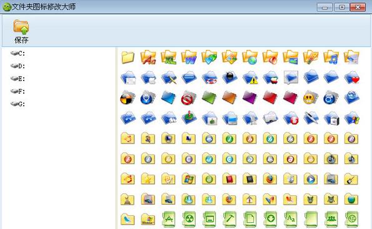This screenshot has height=229, width=372.
Task: Choose the music notes folder icon
Action: (x=331, y=57)
